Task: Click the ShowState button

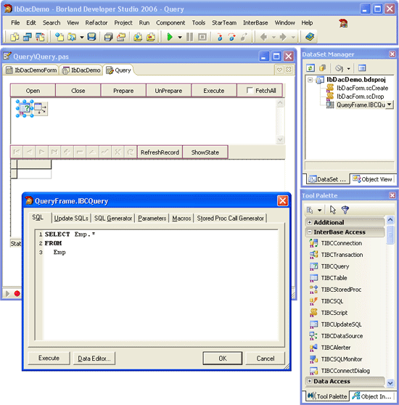Action: click(x=205, y=152)
